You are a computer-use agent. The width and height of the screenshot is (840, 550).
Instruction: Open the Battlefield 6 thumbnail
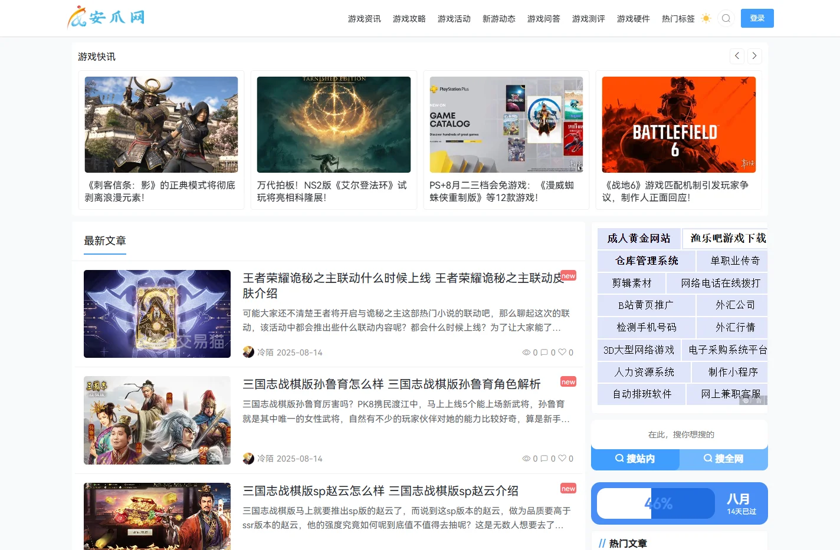(x=679, y=124)
